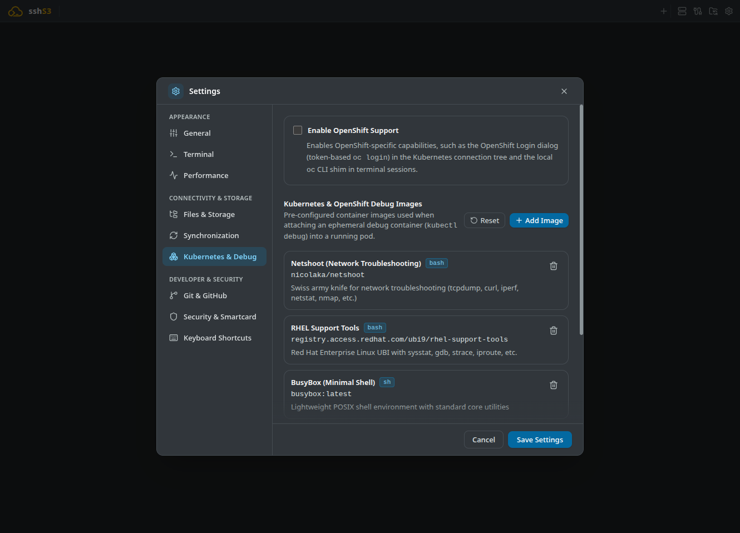Screen dimensions: 740x533
Task: Click the registry.access.redhat.com image path
Action: coord(399,339)
